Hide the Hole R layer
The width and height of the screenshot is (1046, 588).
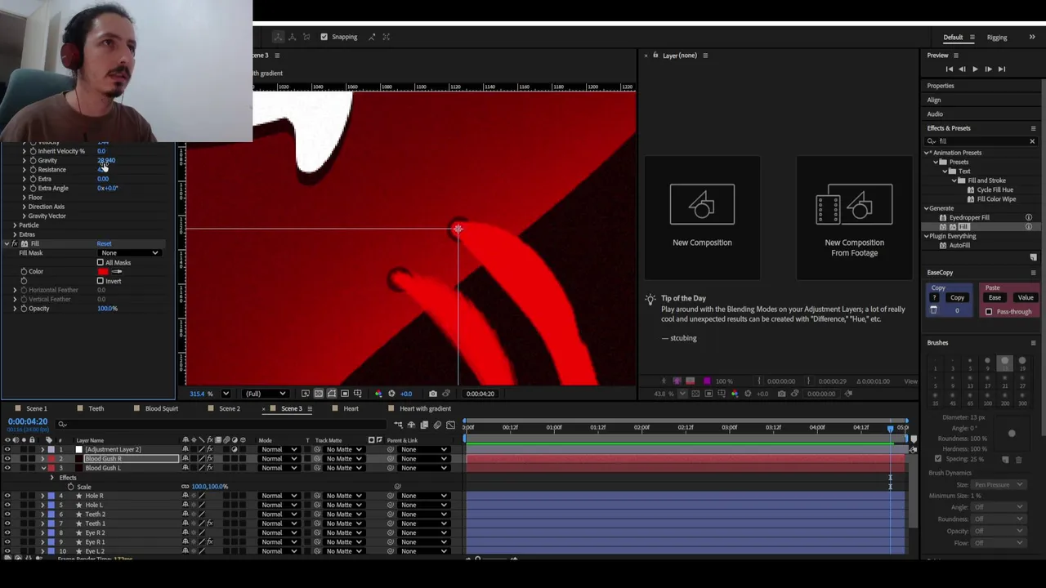(7, 496)
